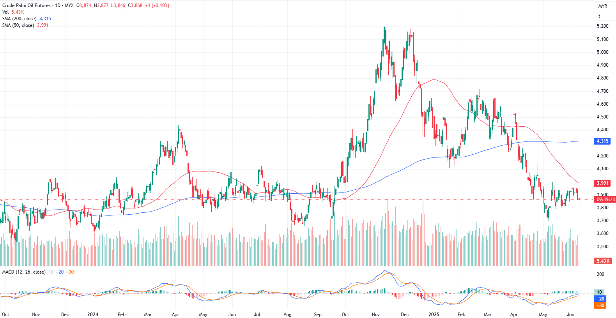This screenshot has width=616, height=318.
Task: Click the 2024 label on time axis
Action: point(93,314)
